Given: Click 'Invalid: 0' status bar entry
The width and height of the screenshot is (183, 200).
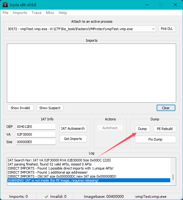Looking at the screenshot, I should [x=58, y=197].
